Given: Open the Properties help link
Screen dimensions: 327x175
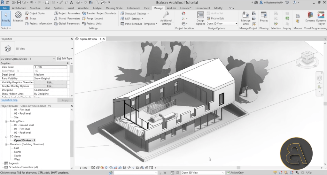Looking at the screenshot, I should (9, 100).
